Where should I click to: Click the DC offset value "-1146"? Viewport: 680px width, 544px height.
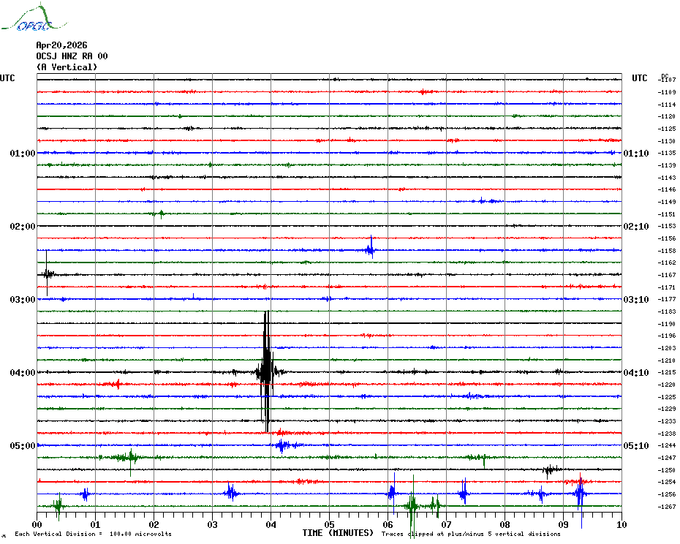tap(667, 189)
